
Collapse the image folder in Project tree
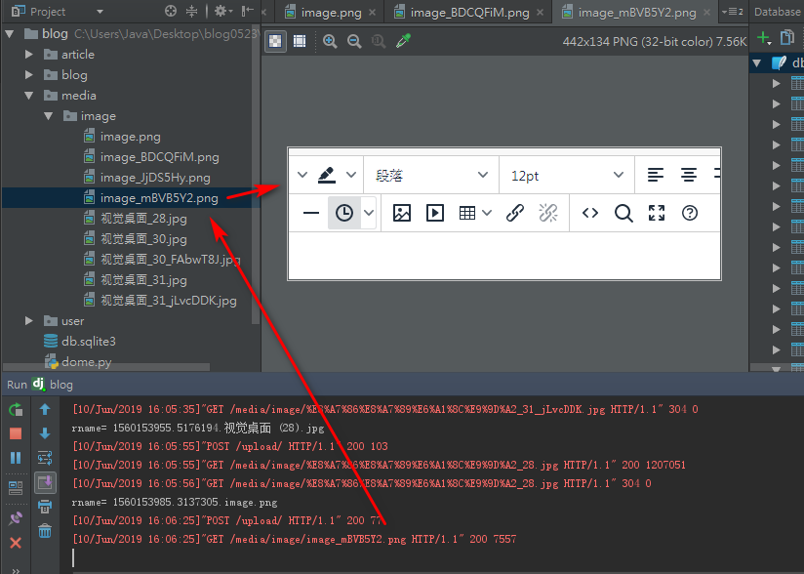click(x=48, y=115)
